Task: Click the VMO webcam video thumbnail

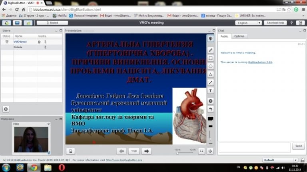Action: point(31,140)
